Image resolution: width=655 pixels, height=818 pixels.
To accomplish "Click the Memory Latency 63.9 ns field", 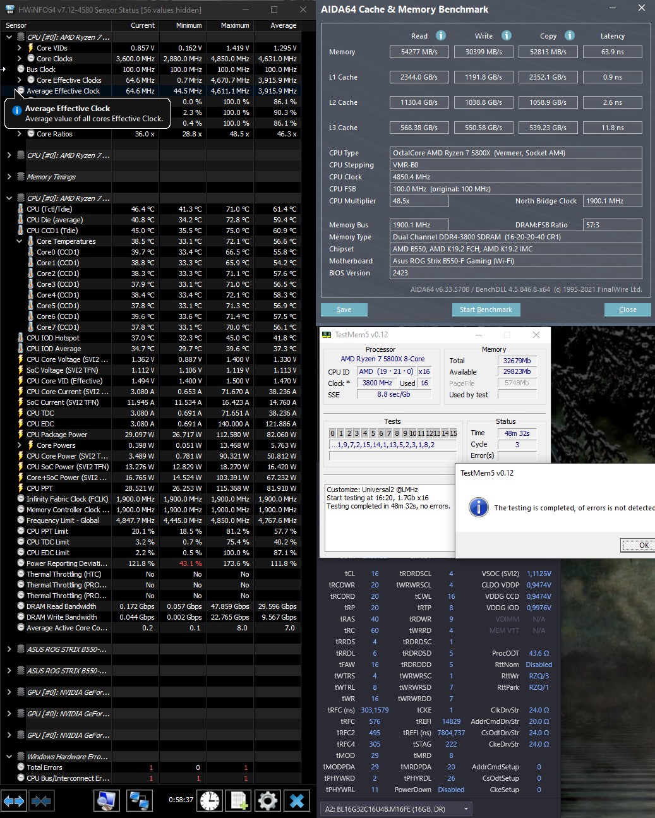I will 612,52.
